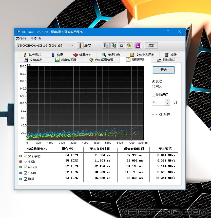The height and width of the screenshot is (218, 211).
Task: Switch to the 磁盘监视器 tab
Action: 66,60
